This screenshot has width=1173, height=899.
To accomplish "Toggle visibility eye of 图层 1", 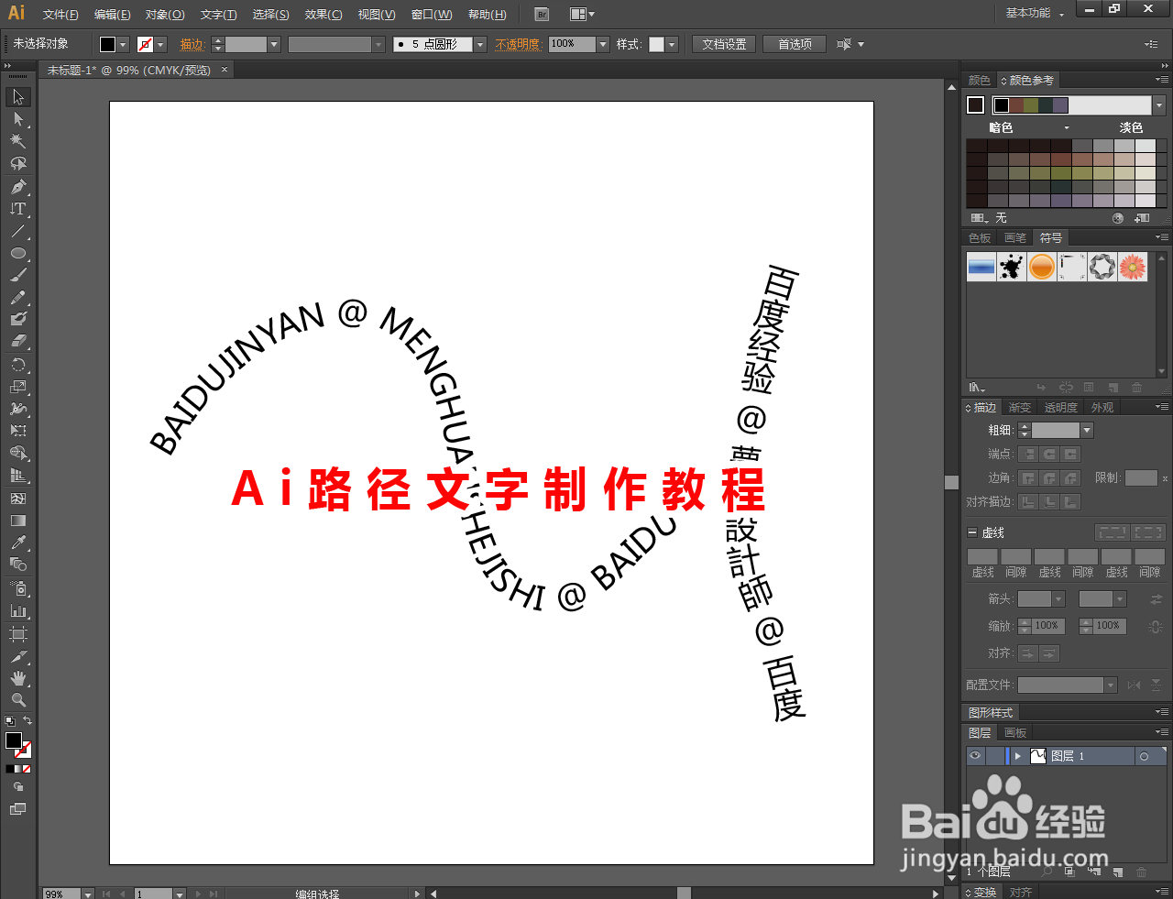I will click(975, 756).
